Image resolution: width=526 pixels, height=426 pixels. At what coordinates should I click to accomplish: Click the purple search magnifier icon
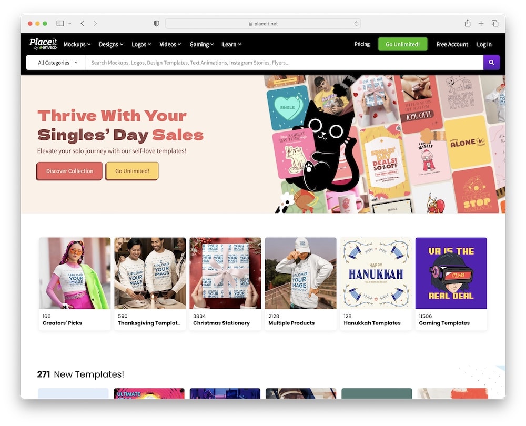tap(491, 63)
